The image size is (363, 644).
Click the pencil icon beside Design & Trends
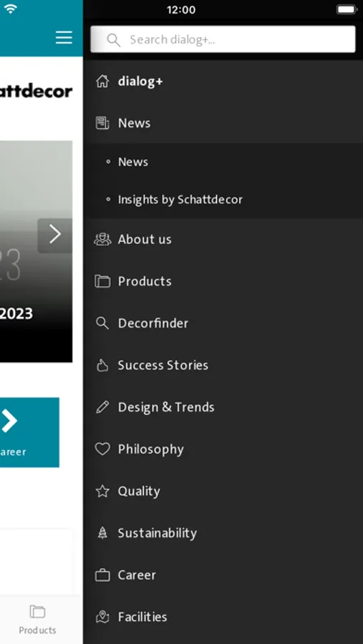102,407
